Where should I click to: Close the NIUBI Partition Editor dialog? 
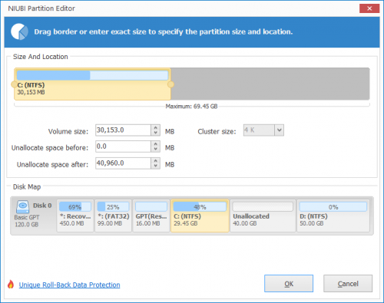369,8
